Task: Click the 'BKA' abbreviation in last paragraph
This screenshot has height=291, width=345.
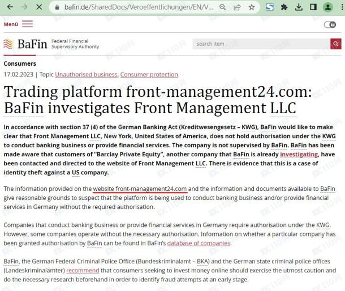Action: point(202,261)
